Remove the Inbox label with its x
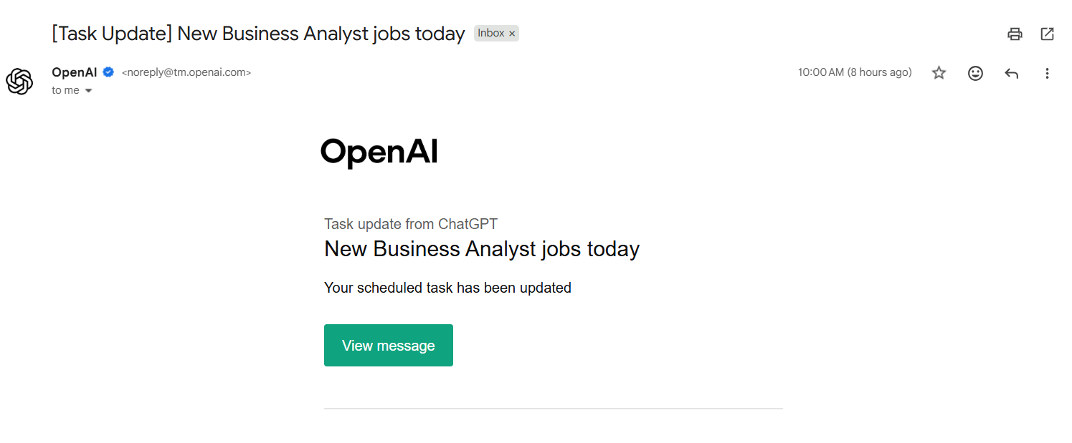Image resolution: width=1072 pixels, height=443 pixels. point(512,34)
